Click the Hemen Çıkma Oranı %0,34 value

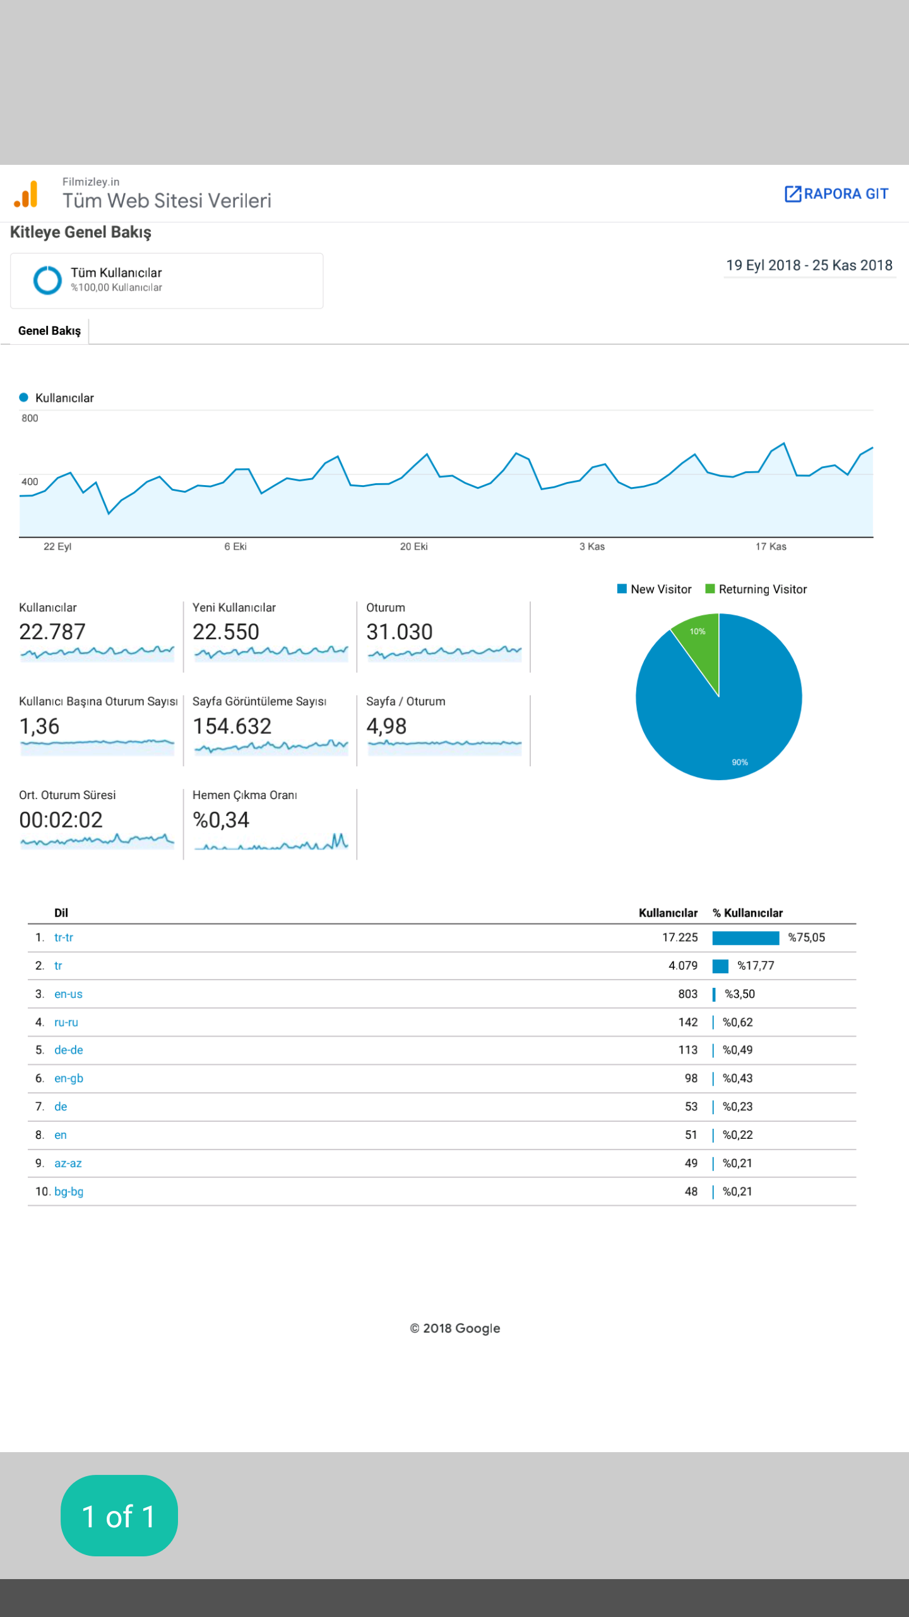[x=221, y=820]
